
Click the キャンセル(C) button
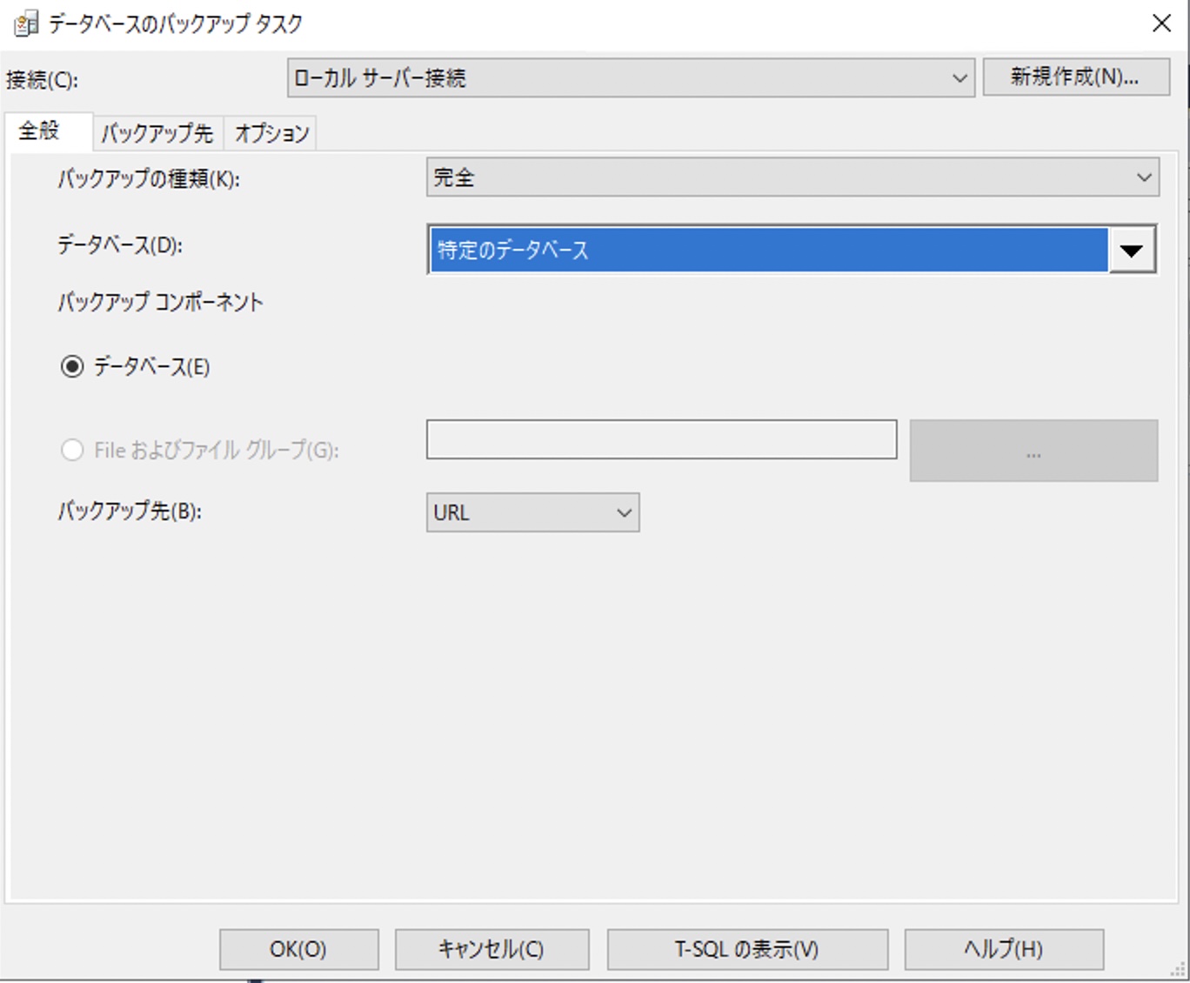(x=491, y=949)
